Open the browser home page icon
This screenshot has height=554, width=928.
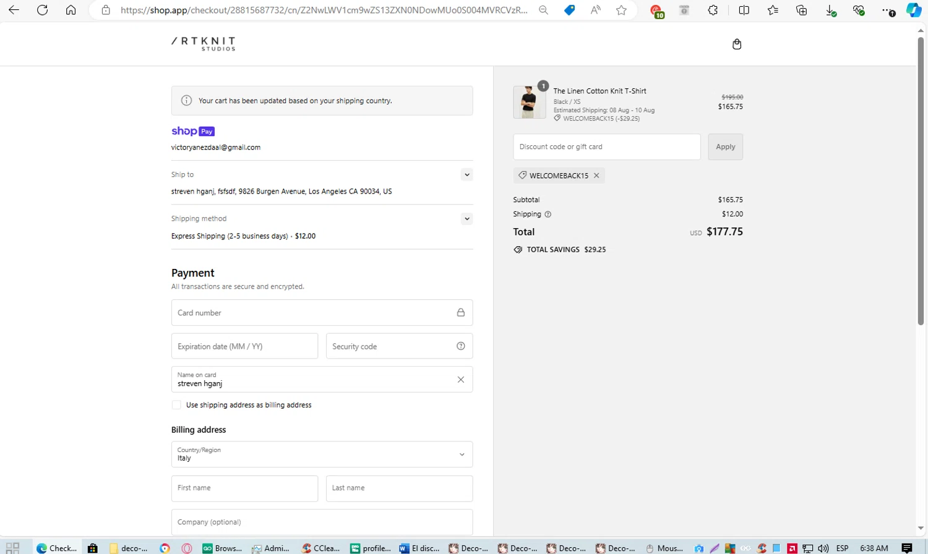71,10
